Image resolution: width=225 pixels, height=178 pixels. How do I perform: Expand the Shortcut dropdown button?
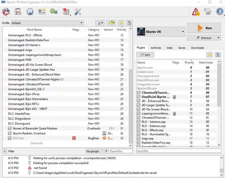click(218, 38)
